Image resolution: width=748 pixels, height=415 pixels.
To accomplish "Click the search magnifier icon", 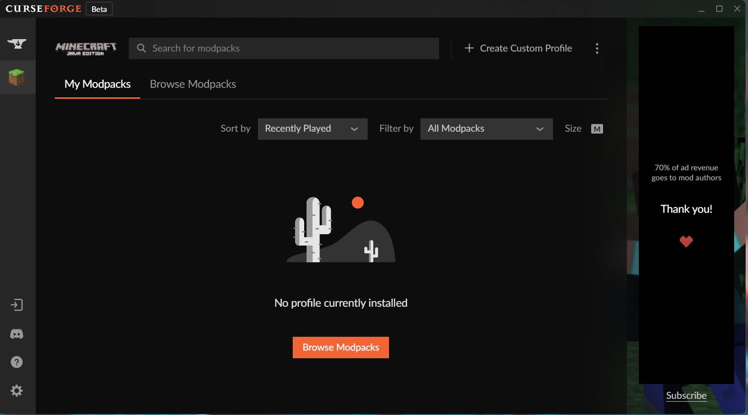I will 141,48.
